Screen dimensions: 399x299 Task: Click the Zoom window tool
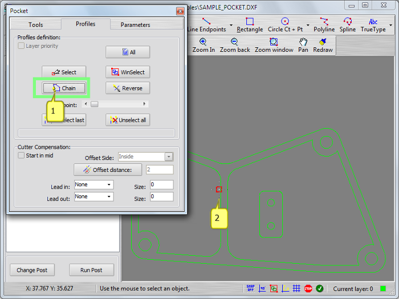click(x=274, y=46)
